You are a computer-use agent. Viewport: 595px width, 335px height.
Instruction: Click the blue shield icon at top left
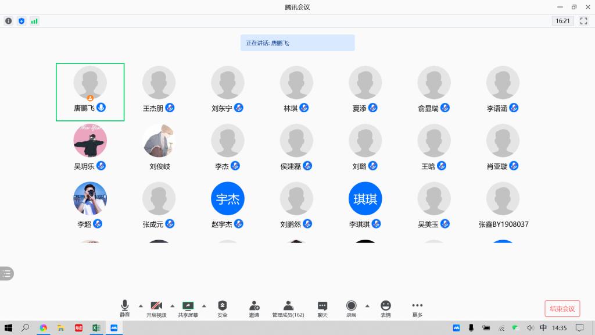point(21,21)
